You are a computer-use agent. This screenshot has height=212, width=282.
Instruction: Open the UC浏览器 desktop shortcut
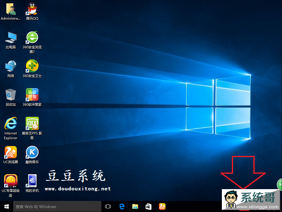(10, 152)
